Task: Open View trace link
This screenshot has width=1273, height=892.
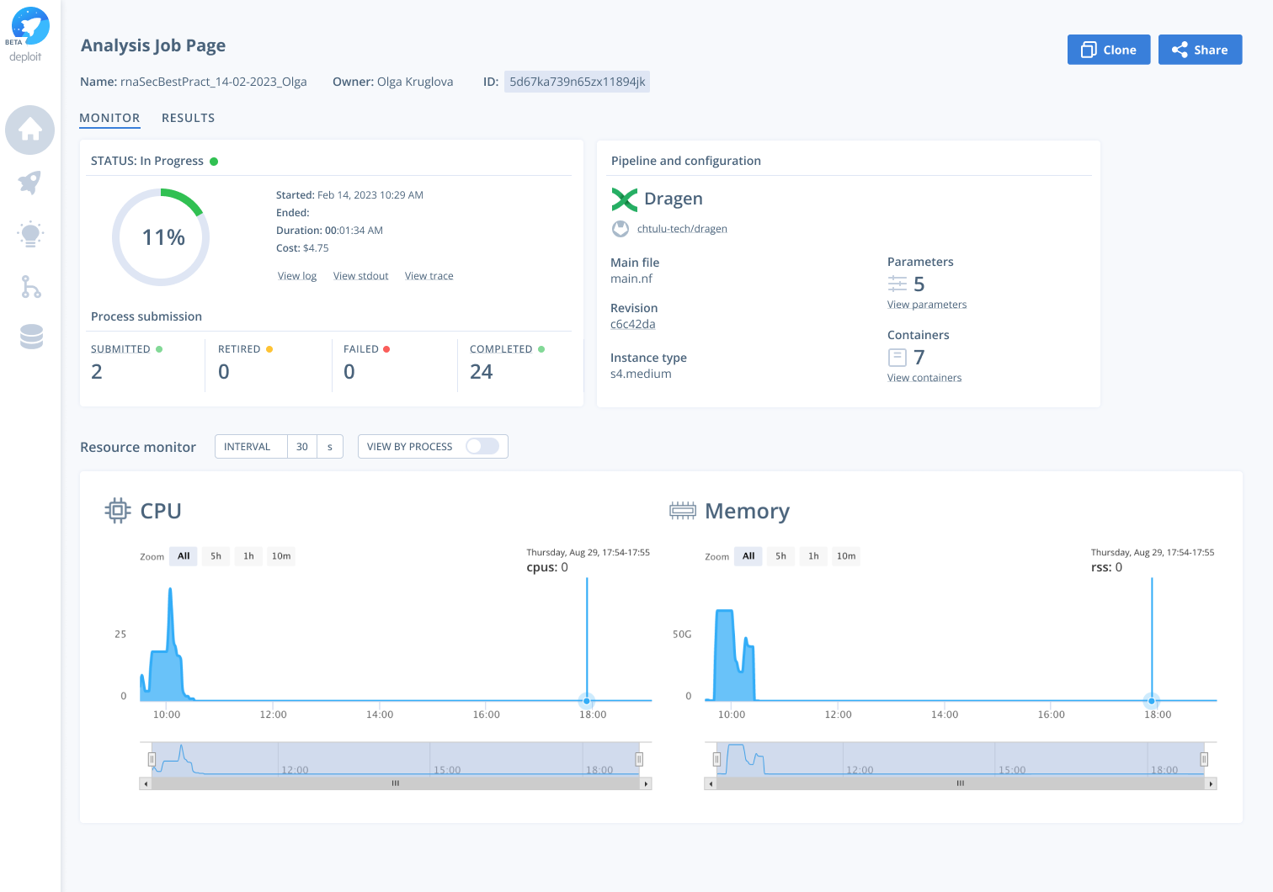Action: click(x=429, y=276)
